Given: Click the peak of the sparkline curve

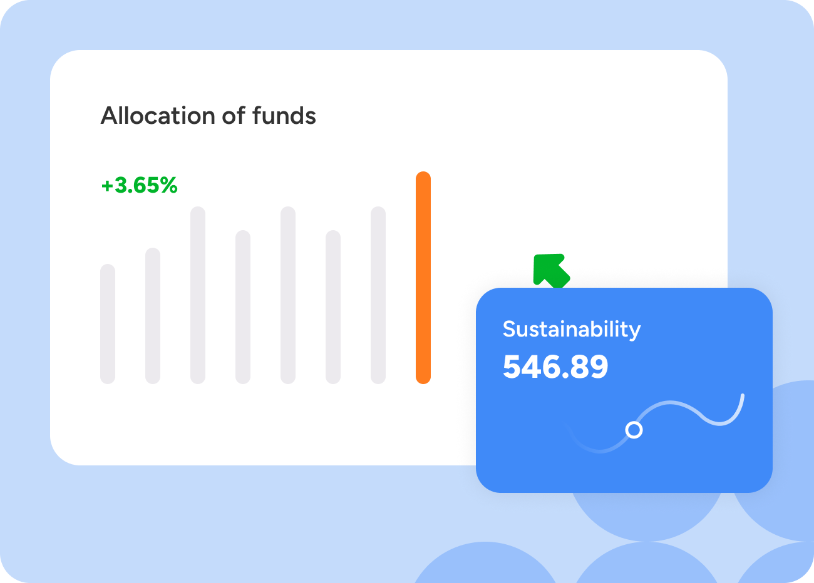Looking at the screenshot, I should [x=670, y=403].
